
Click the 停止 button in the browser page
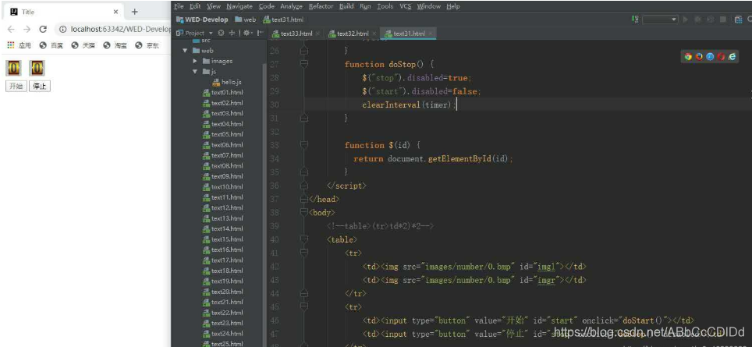(40, 87)
